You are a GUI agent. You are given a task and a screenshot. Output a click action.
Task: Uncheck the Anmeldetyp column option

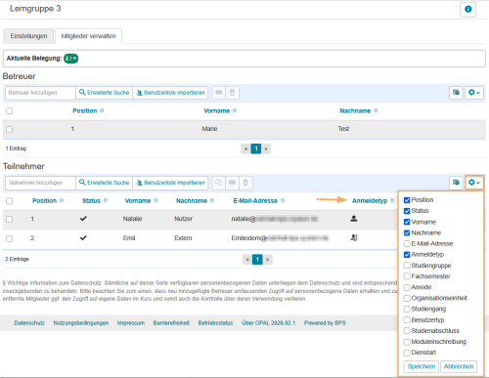(407, 255)
